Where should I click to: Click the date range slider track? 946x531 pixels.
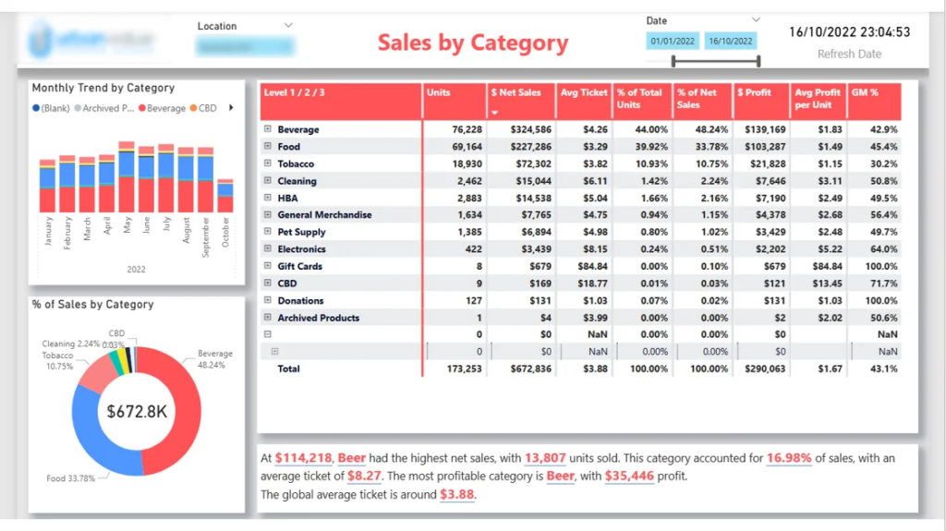[x=716, y=60]
